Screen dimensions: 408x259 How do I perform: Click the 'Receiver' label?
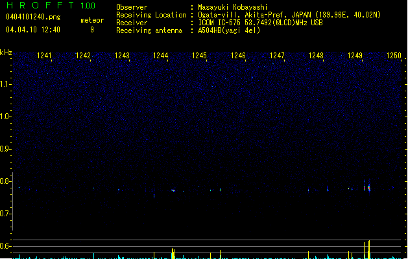click(x=132, y=23)
